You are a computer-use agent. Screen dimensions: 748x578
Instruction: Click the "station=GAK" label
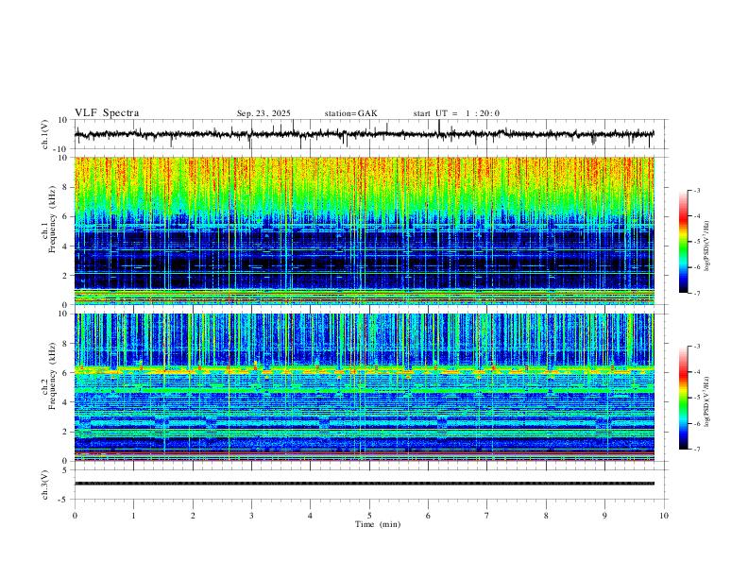(x=350, y=113)
